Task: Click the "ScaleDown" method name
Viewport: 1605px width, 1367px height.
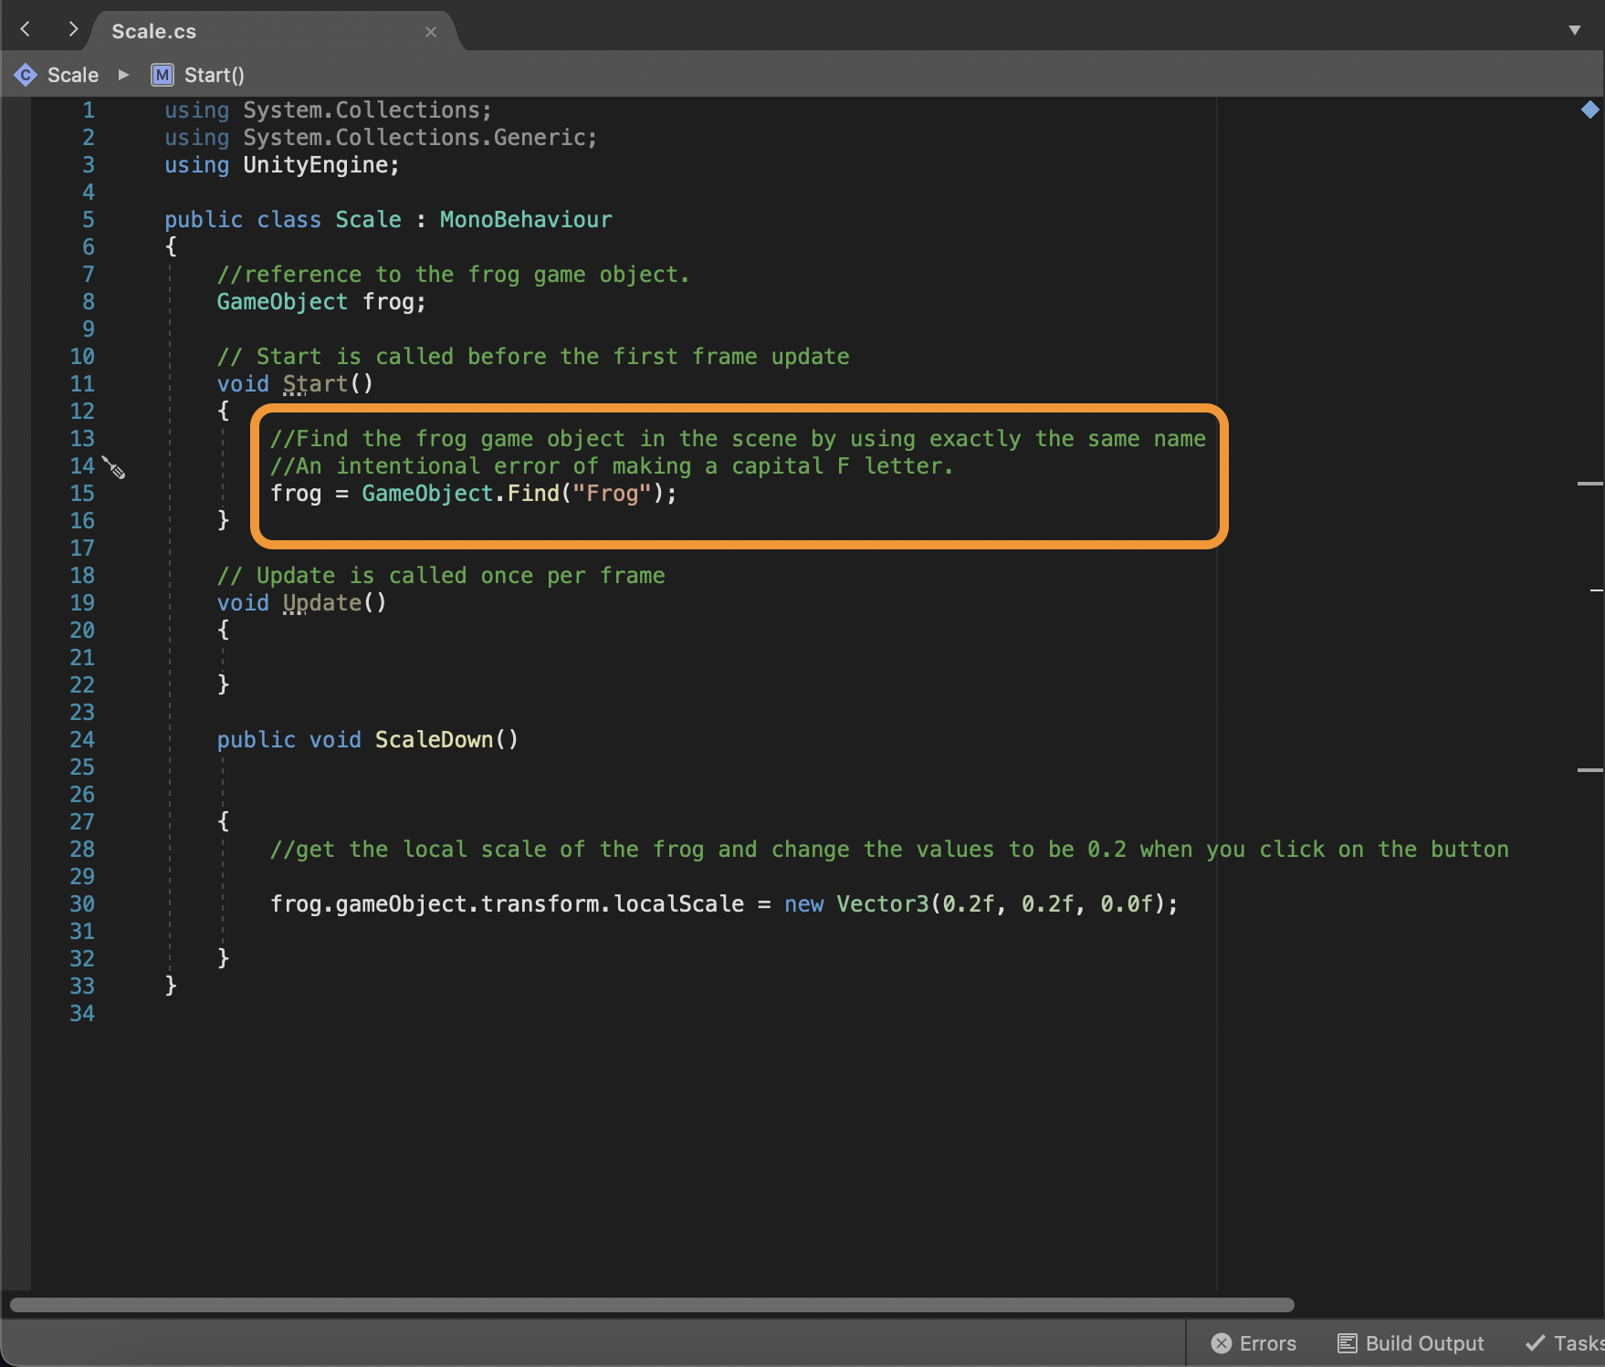Action: tap(434, 740)
